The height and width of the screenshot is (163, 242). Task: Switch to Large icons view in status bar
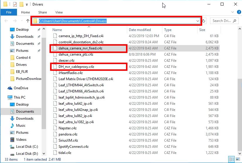point(238,159)
